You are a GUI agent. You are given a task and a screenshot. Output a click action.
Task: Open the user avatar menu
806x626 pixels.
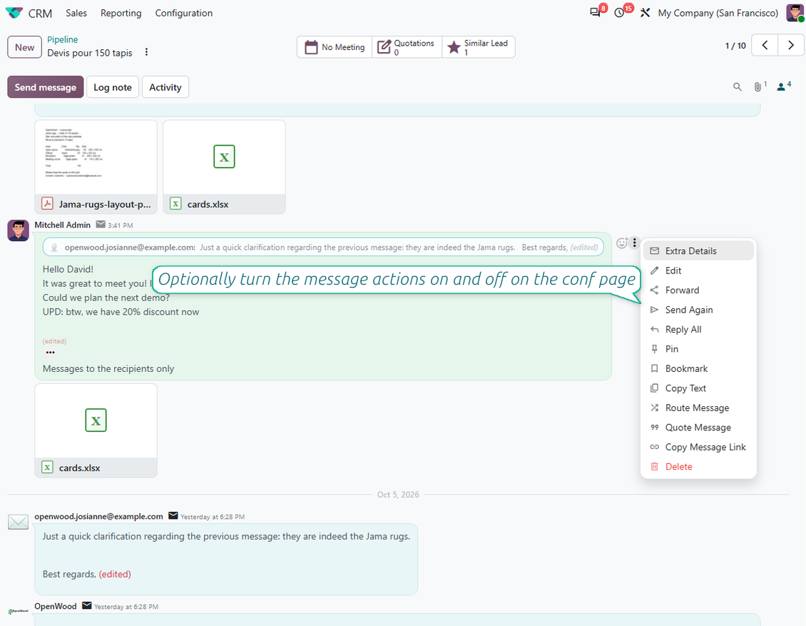coord(795,13)
